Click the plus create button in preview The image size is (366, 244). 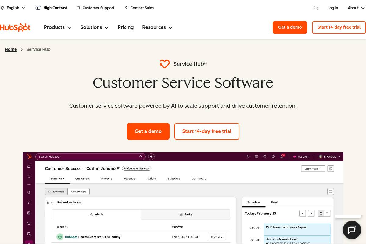[x=151, y=157]
